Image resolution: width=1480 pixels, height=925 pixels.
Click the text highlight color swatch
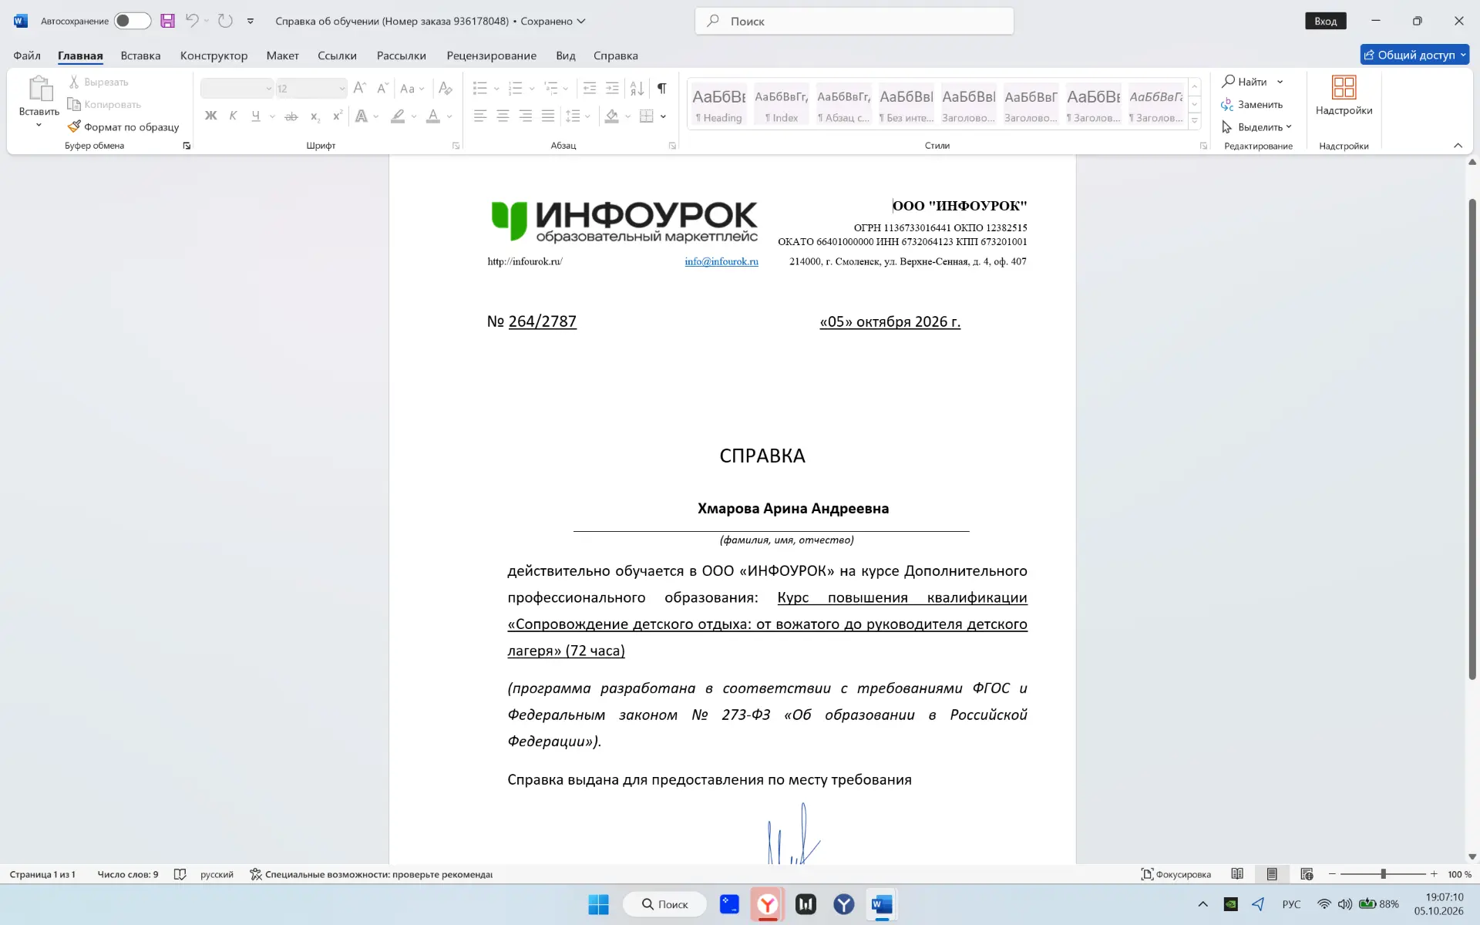click(x=398, y=116)
